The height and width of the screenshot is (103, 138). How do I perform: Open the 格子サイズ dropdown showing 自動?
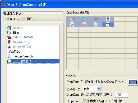coord(92,89)
